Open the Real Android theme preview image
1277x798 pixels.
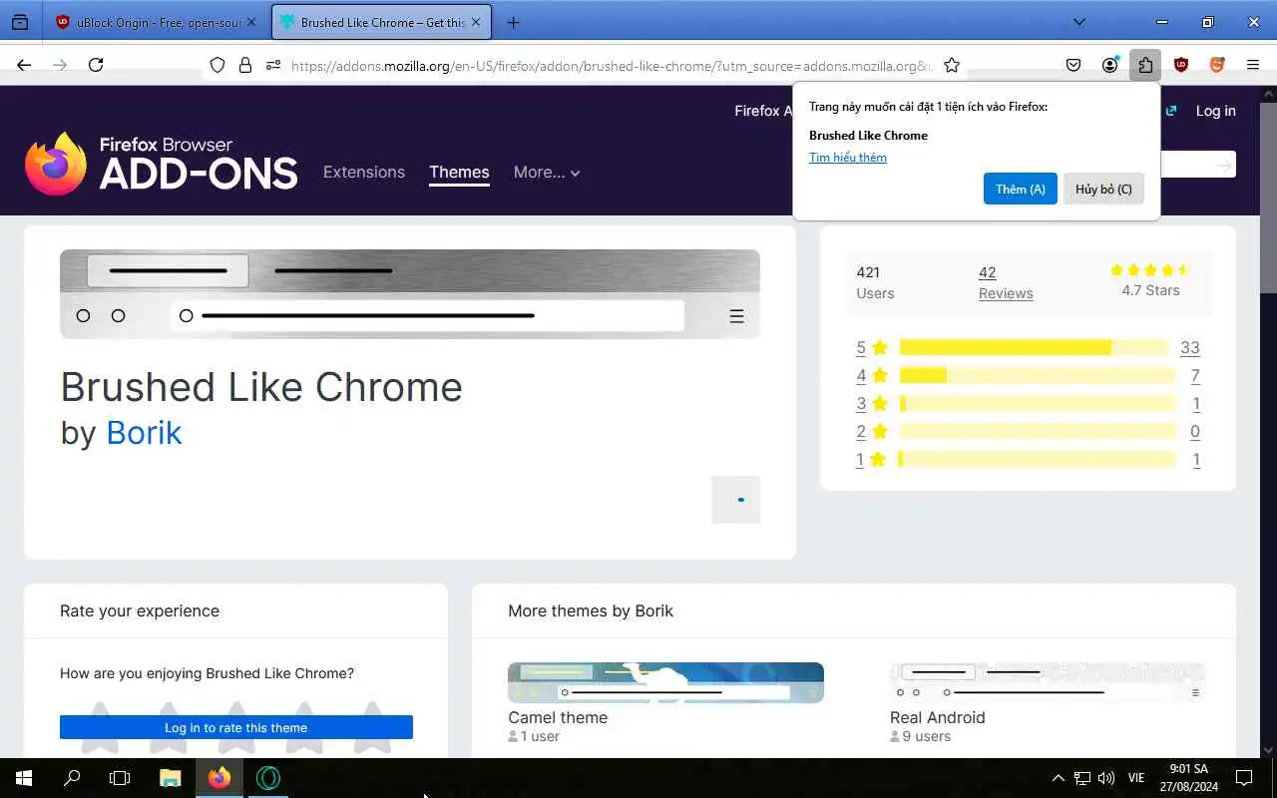1048,683
